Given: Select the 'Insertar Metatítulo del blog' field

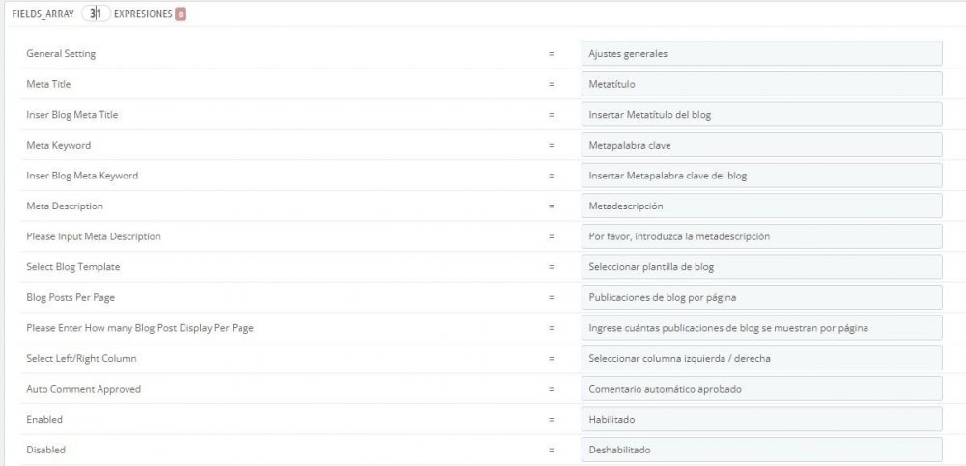Looking at the screenshot, I should (x=761, y=115).
